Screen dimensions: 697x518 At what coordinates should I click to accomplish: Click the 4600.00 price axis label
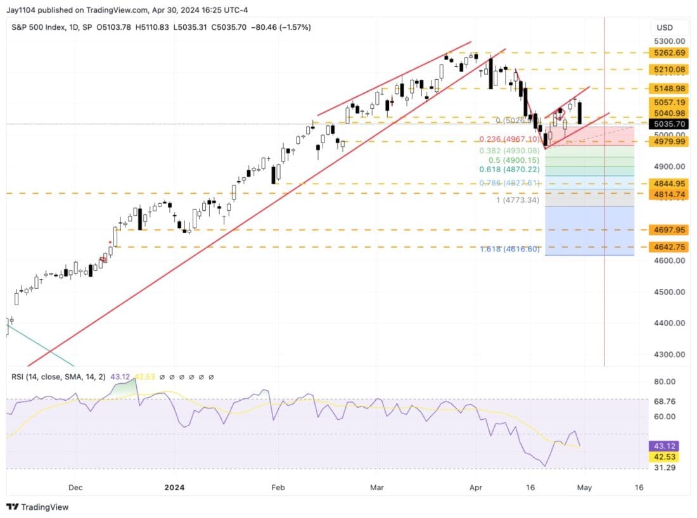669,260
